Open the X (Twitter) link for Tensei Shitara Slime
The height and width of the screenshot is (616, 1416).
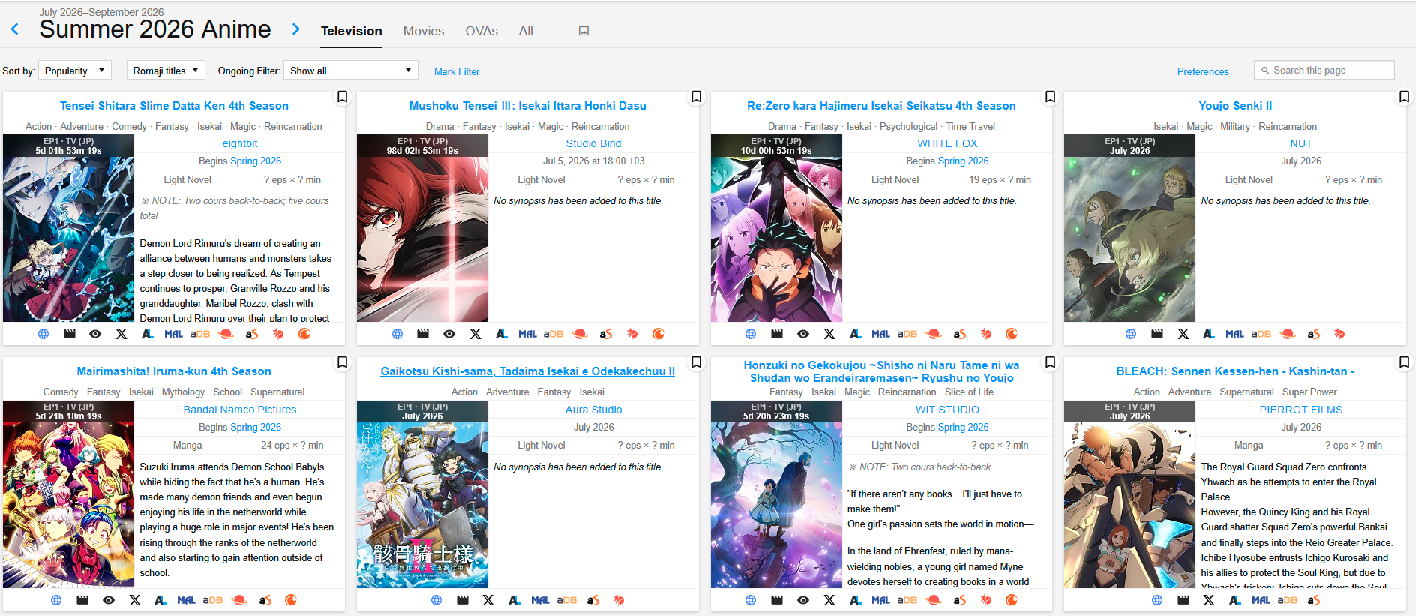click(121, 334)
